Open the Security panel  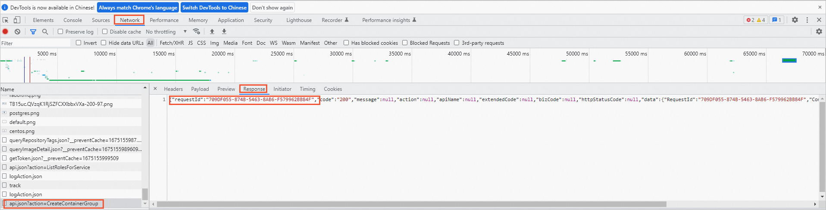(263, 20)
